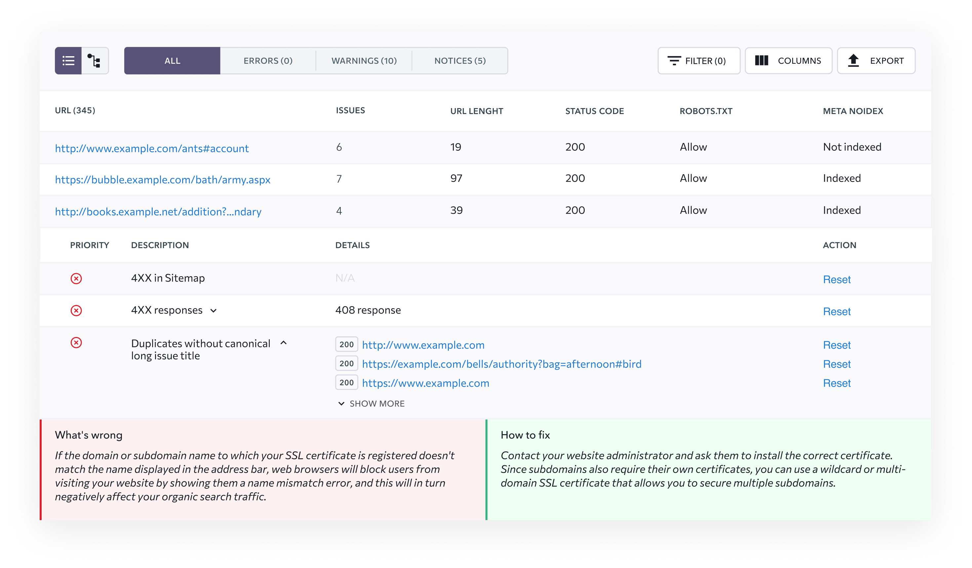The image size is (972, 568).
Task: Click 200 badge beside http://www.example.com
Action: tap(346, 344)
